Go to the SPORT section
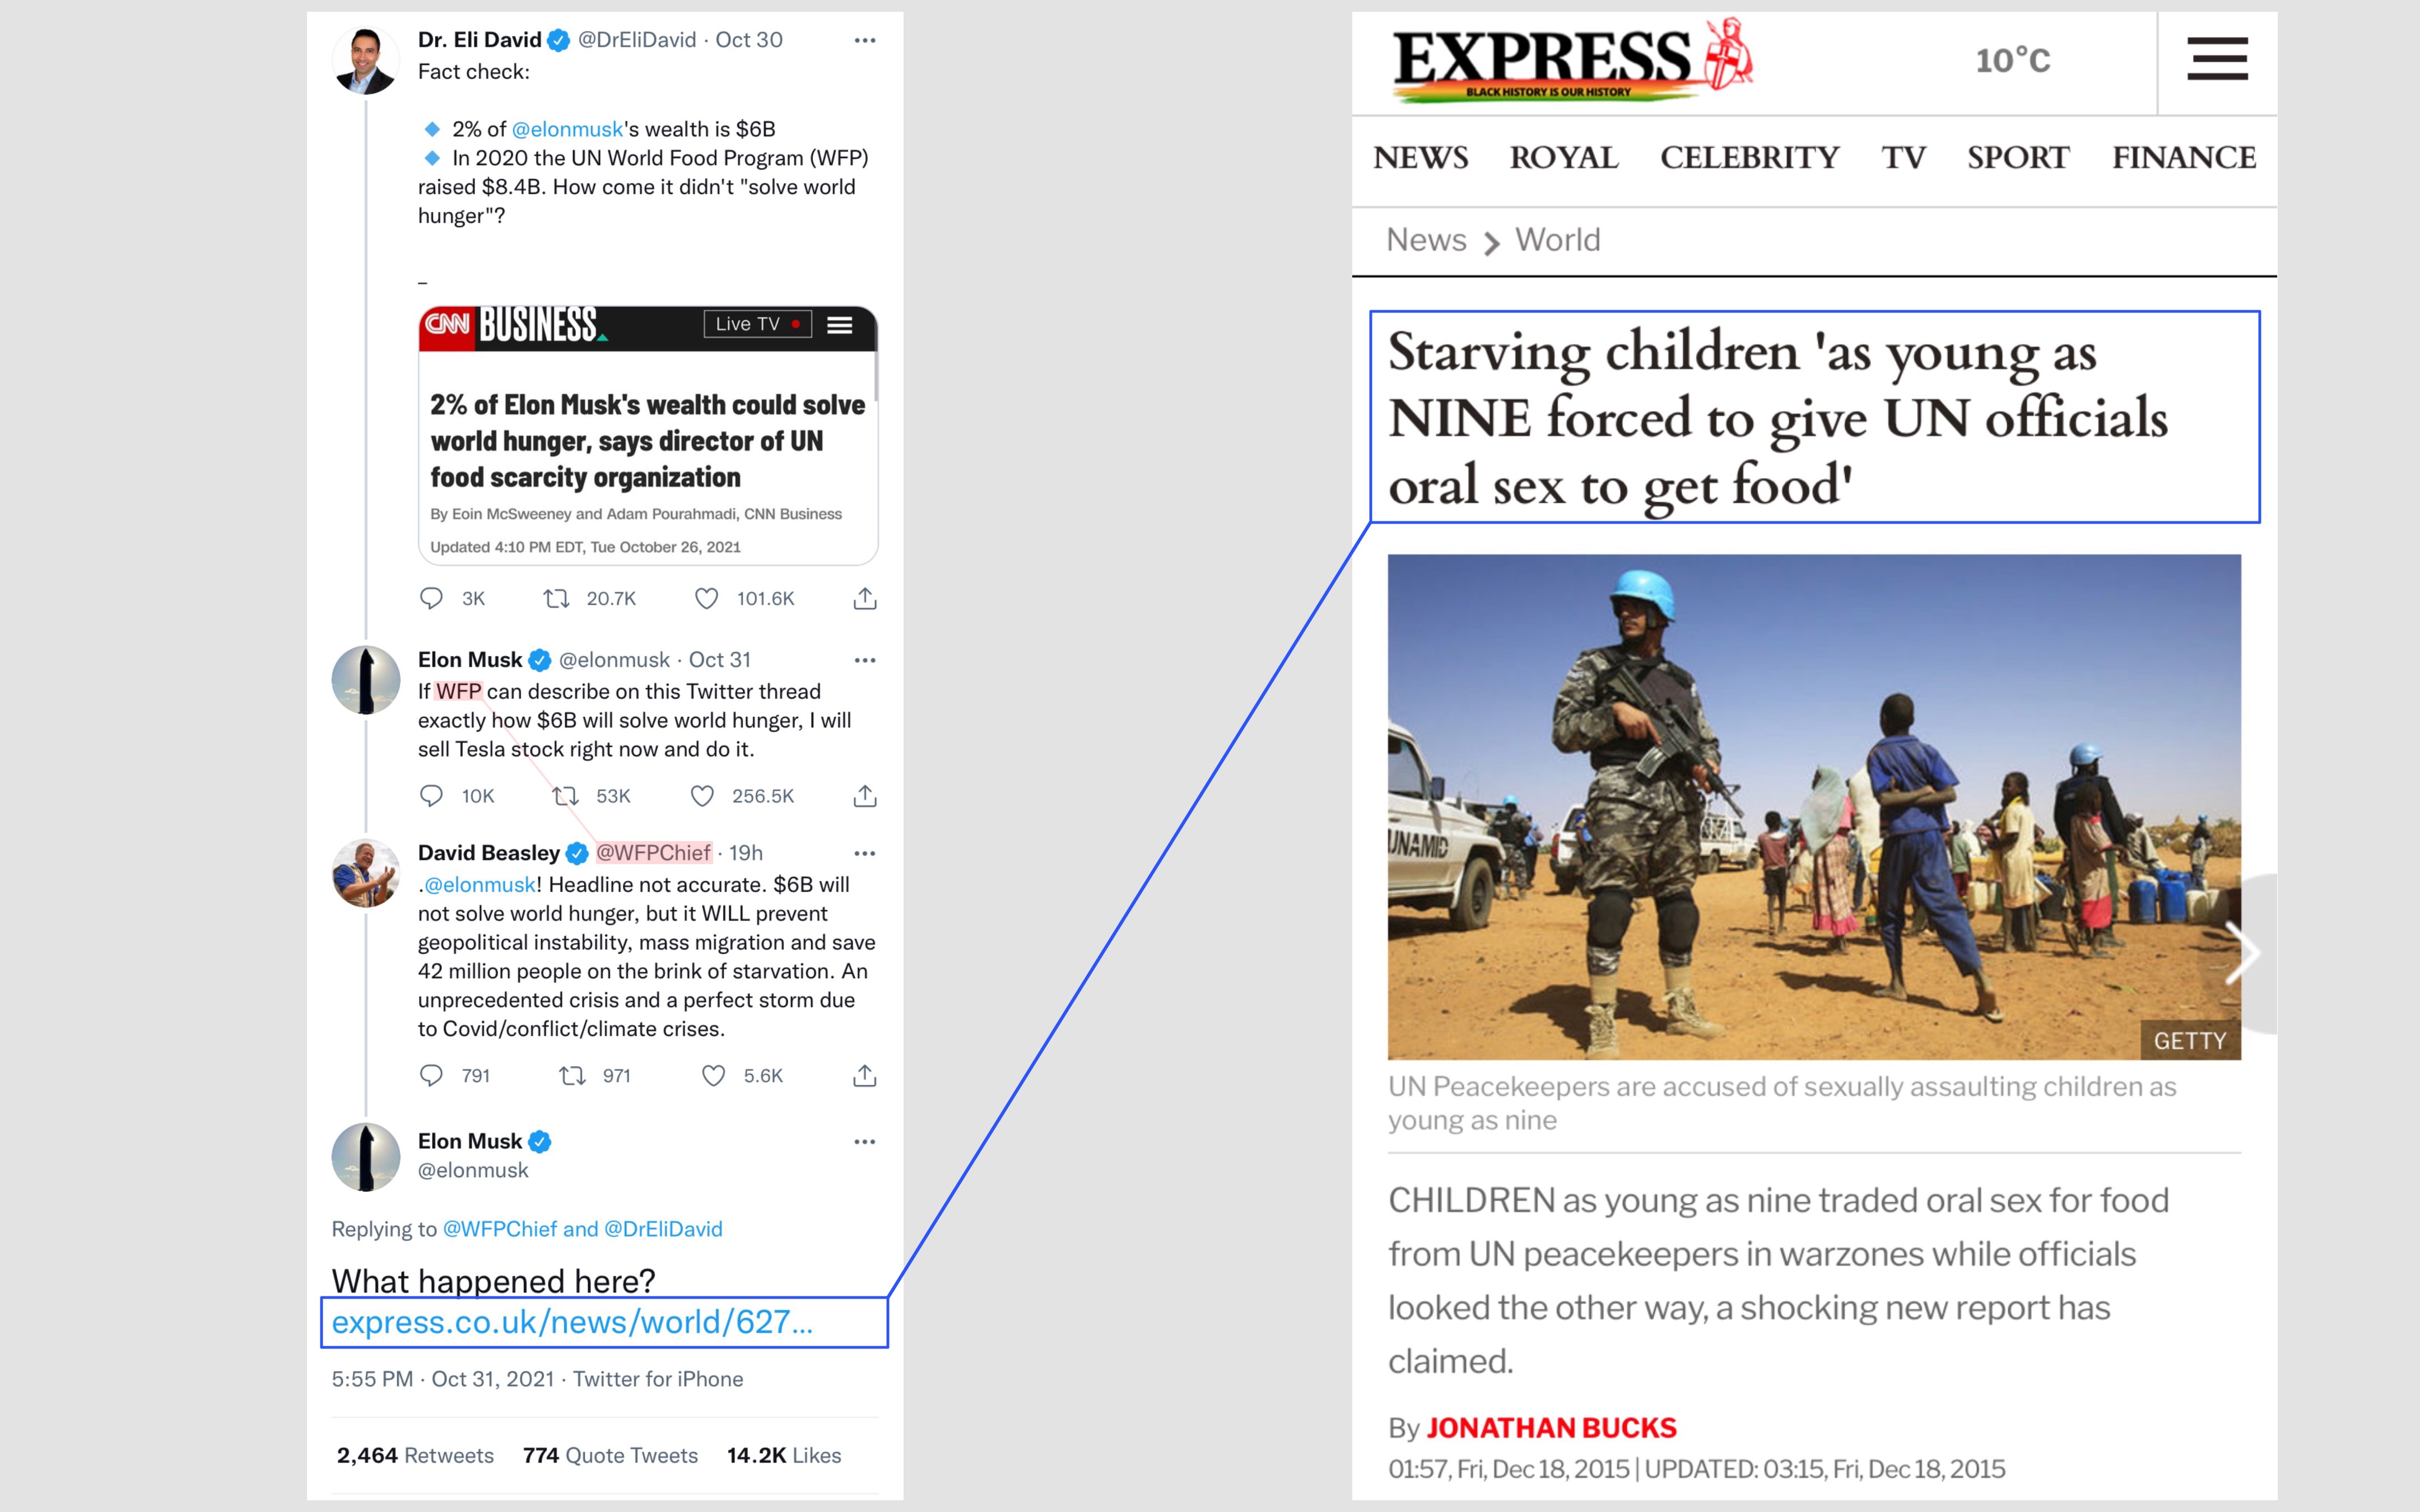 [2018, 158]
